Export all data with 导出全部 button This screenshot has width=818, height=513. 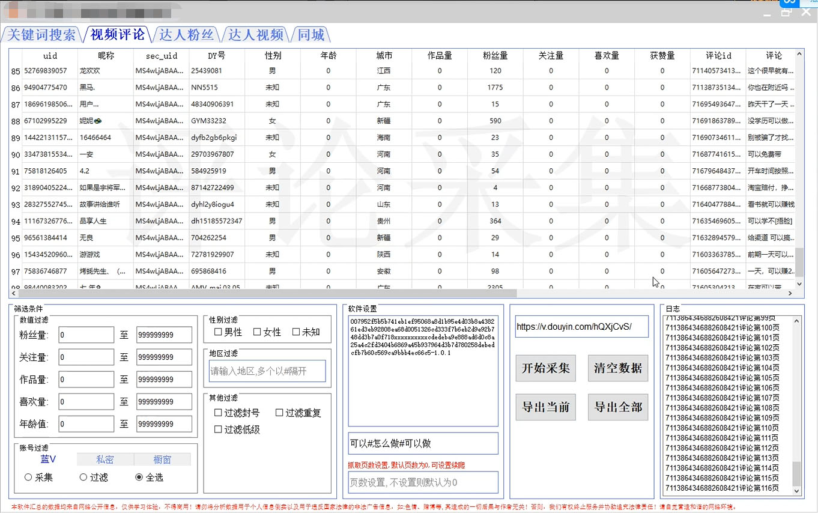pos(617,407)
